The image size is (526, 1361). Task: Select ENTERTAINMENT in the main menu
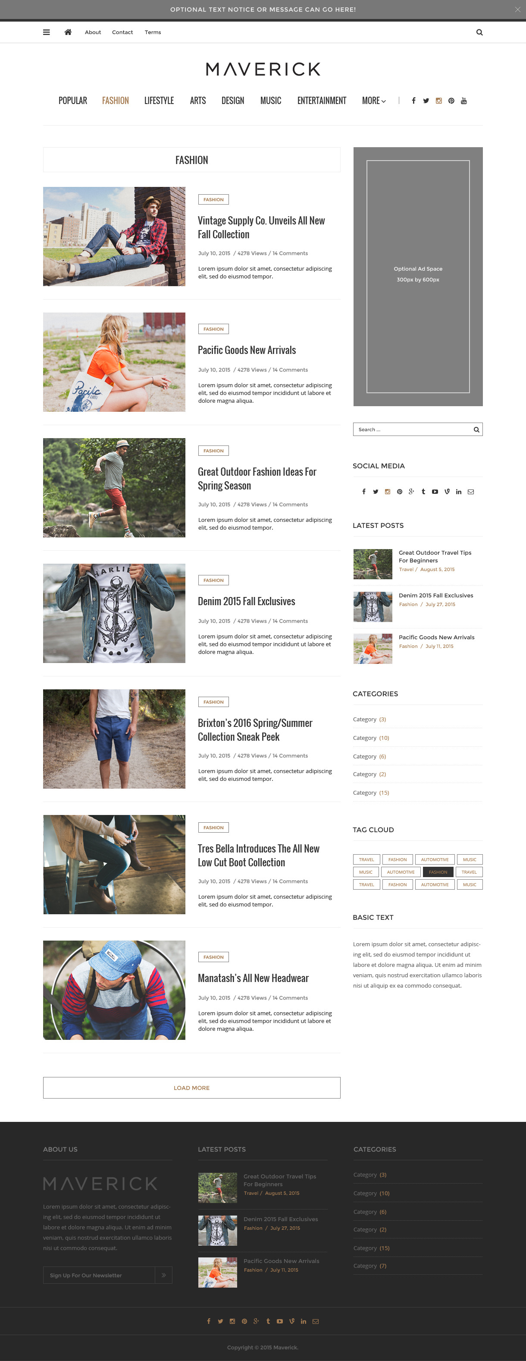coord(322,101)
